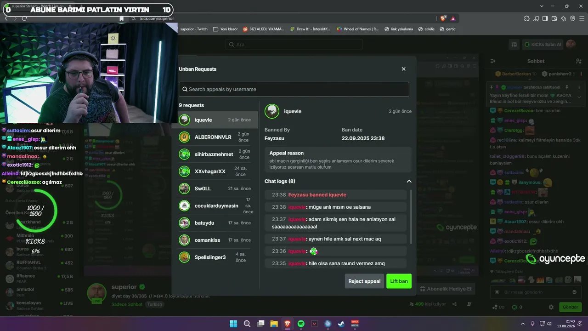Open File Explorer from taskbar
Screen dimensions: 588x331
[x=274, y=324]
